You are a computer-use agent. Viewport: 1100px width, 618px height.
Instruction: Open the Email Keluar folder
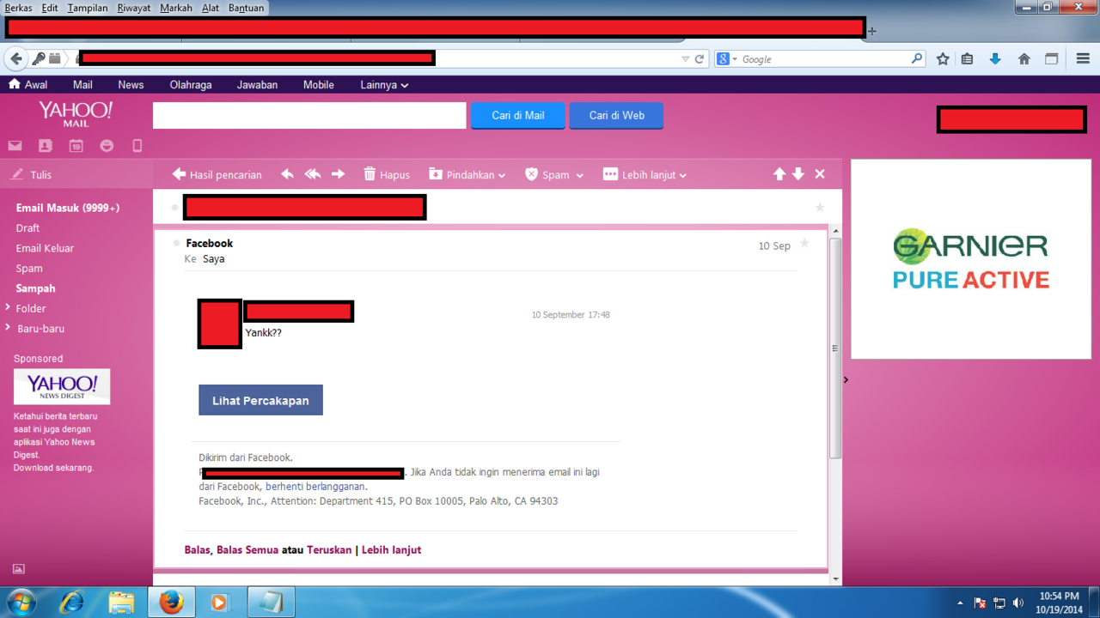pos(45,248)
